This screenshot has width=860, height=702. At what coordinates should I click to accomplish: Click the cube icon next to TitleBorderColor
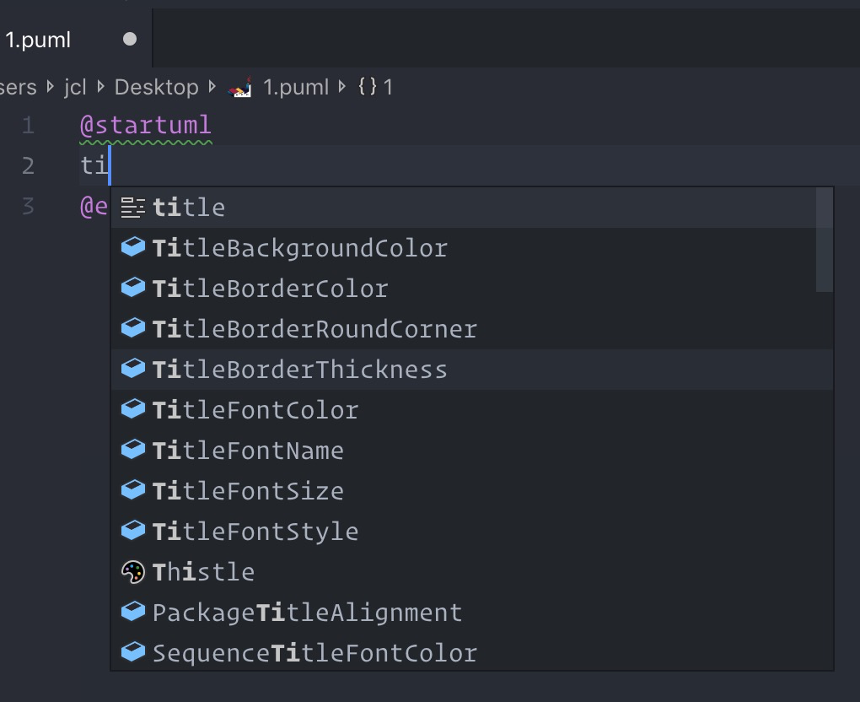click(132, 288)
